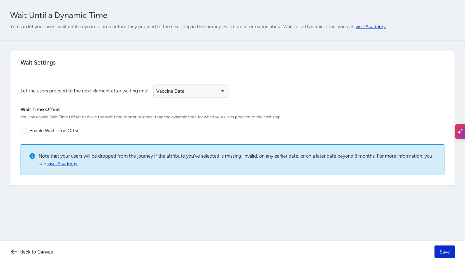Expand dropdown using the caret arrow
The image size is (465, 263).
click(223, 91)
